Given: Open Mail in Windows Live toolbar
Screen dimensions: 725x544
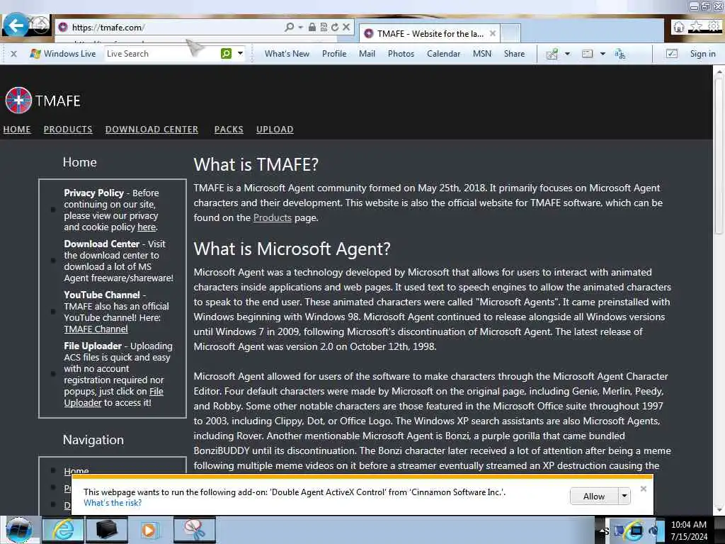Looking at the screenshot, I should [x=367, y=54].
